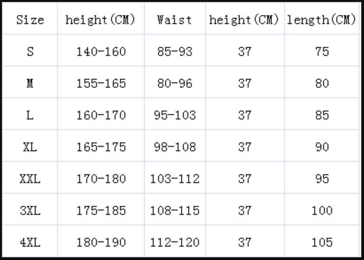Click the 112-120 waist value
This screenshot has width=364, height=260.
coord(175,242)
